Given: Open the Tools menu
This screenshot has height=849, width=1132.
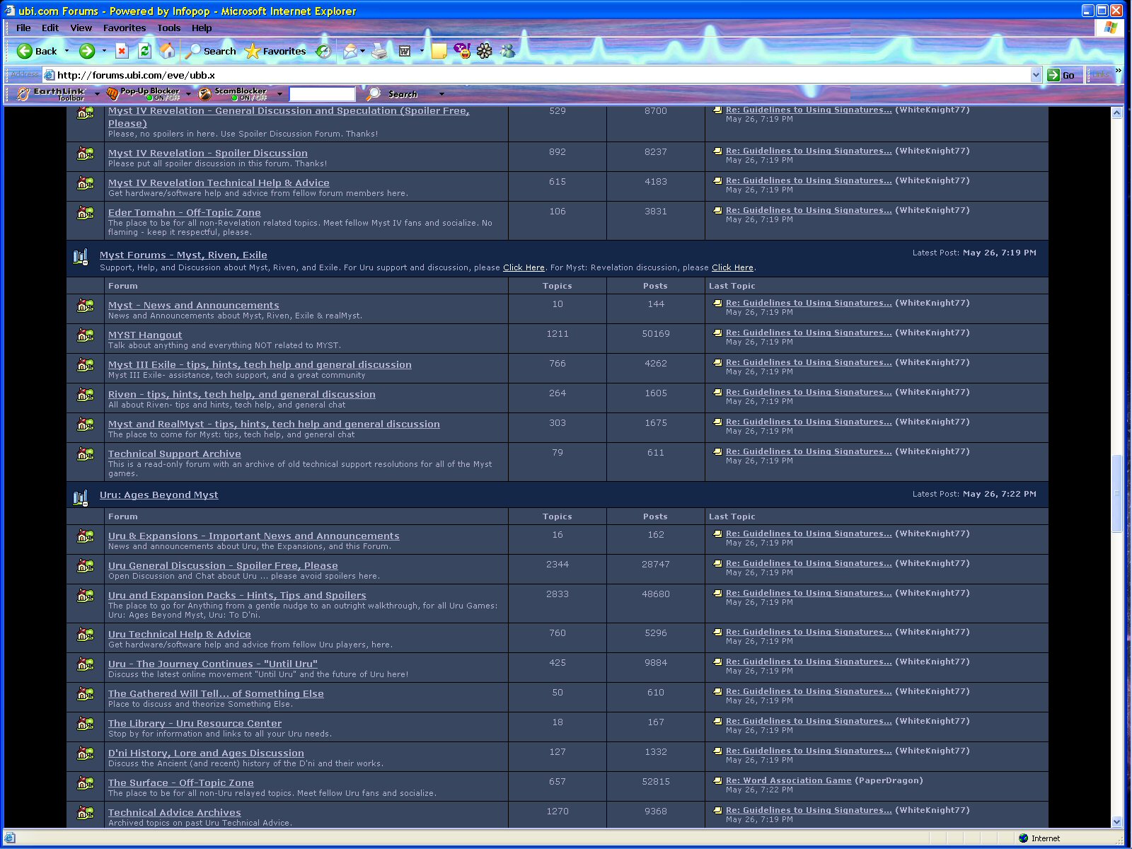Looking at the screenshot, I should click(168, 28).
